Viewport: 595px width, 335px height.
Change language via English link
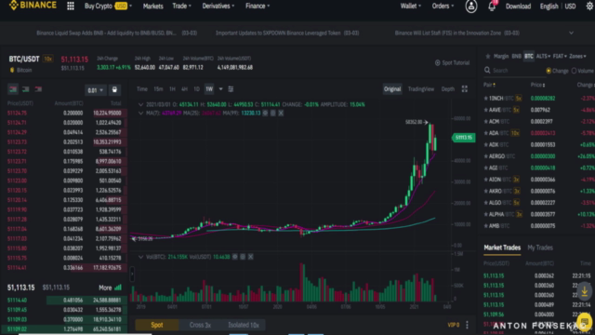point(549,7)
